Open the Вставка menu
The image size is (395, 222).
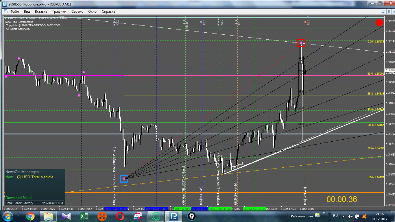click(41, 12)
